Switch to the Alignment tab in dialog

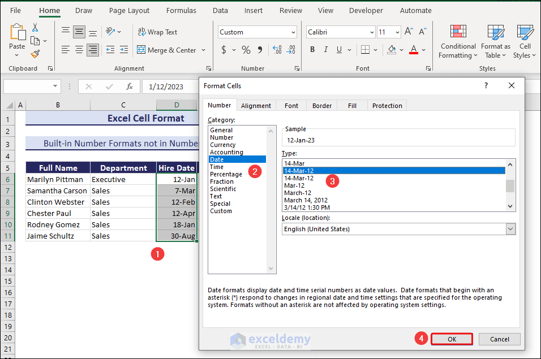256,106
